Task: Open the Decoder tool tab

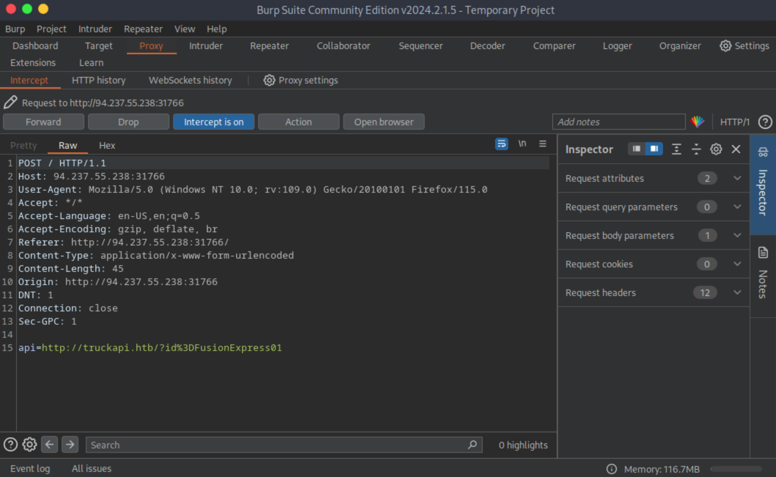Action: tap(487, 46)
